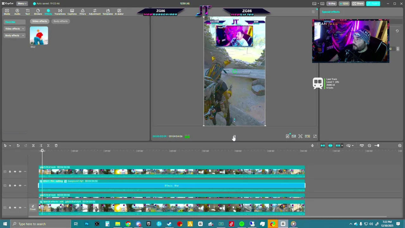This screenshot has width=405, height=228.
Task: Expand Body effects category in sidebar
Action: pos(14,35)
